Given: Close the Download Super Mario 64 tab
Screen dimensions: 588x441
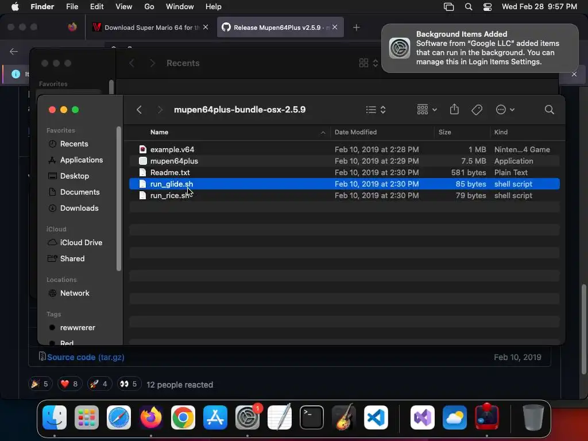Looking at the screenshot, I should [x=206, y=27].
